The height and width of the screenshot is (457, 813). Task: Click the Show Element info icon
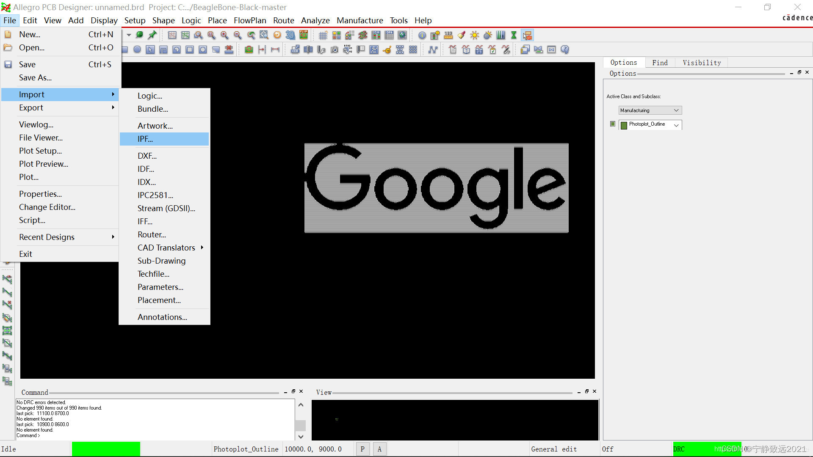[x=422, y=35]
